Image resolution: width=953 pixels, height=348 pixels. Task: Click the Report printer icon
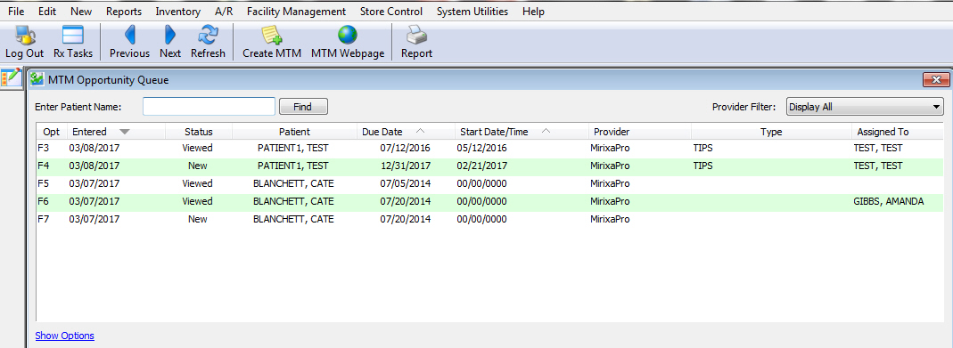click(416, 35)
